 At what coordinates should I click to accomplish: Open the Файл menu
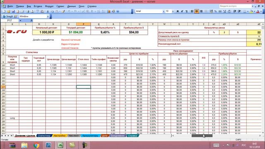[x=10, y=6]
